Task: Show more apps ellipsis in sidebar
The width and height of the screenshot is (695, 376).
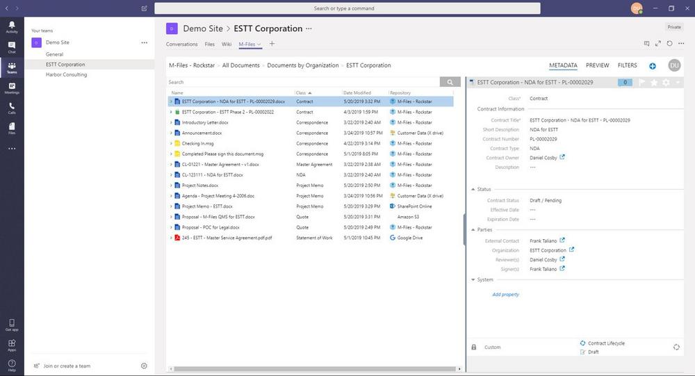Action: pos(12,149)
